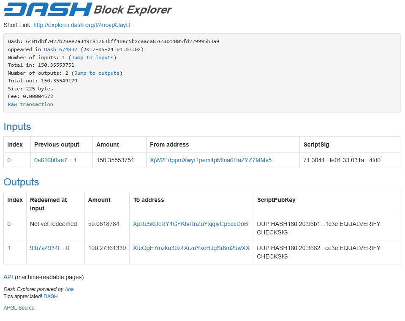Select ScriptSig value 71:3044...fe01
The height and width of the screenshot is (321, 405).
coord(342,160)
